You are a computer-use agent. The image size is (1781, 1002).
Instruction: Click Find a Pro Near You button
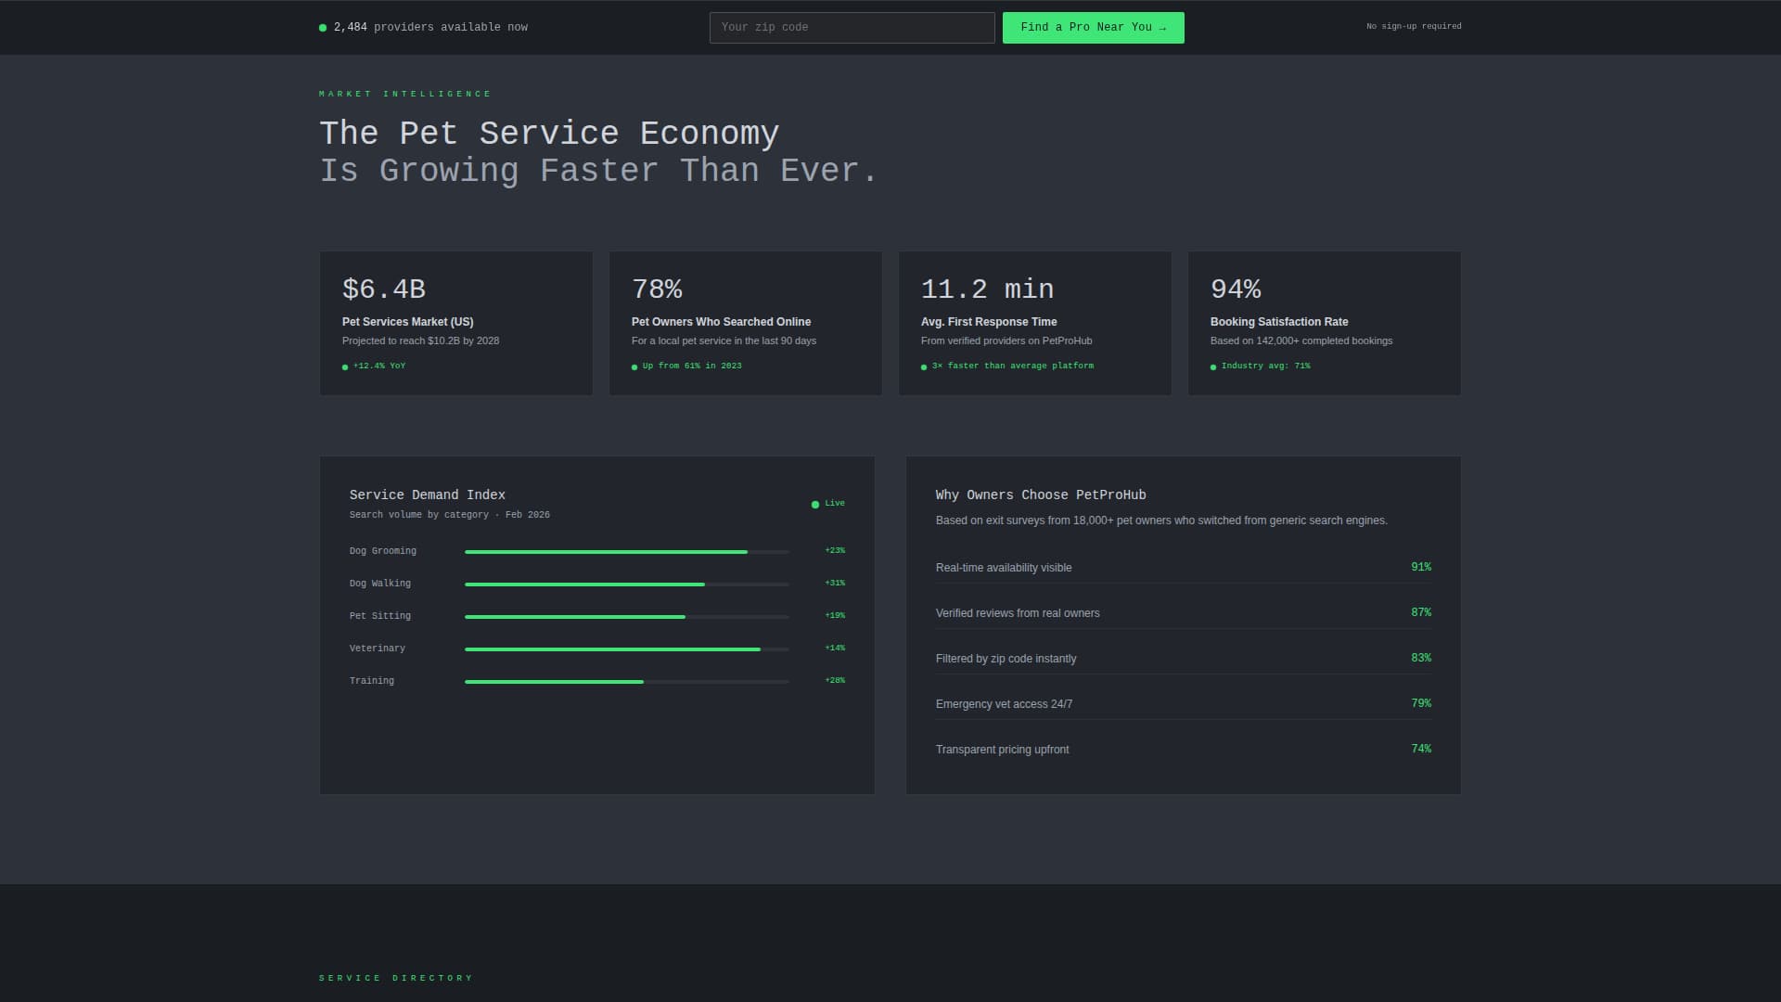[x=1093, y=28]
